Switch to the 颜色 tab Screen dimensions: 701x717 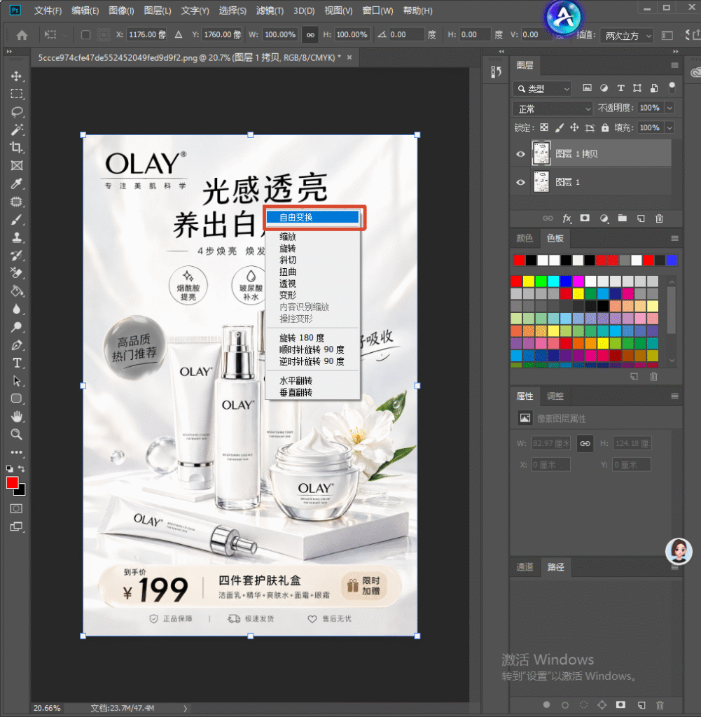coord(525,238)
